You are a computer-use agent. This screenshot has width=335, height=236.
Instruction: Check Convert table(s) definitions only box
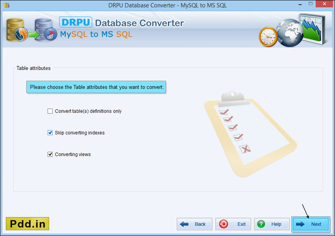click(50, 111)
